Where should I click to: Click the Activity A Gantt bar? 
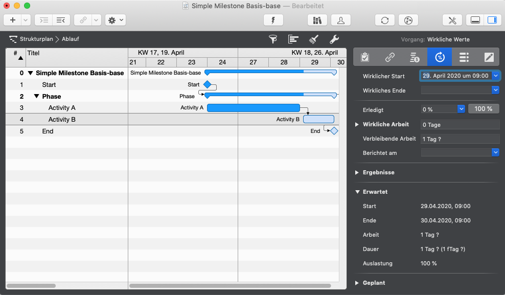[253, 108]
